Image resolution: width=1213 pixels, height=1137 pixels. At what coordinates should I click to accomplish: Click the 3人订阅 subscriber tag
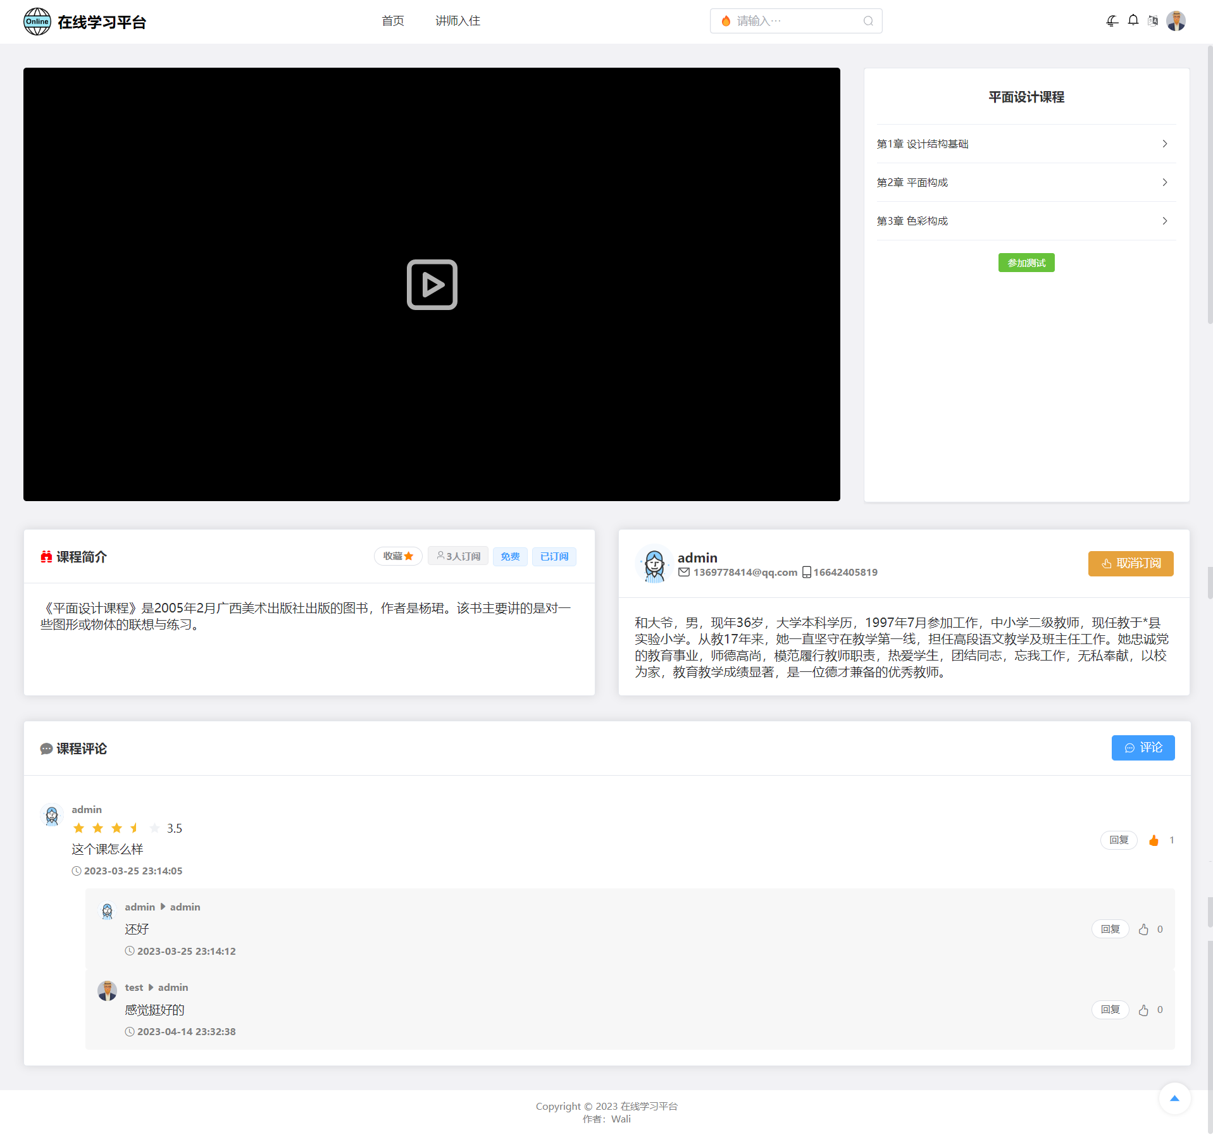[x=458, y=556]
